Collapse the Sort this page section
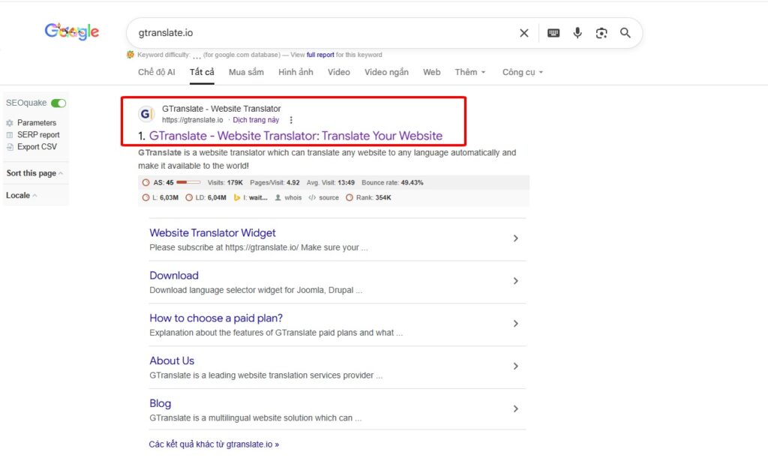Image resolution: width=768 pixels, height=467 pixels. (34, 173)
